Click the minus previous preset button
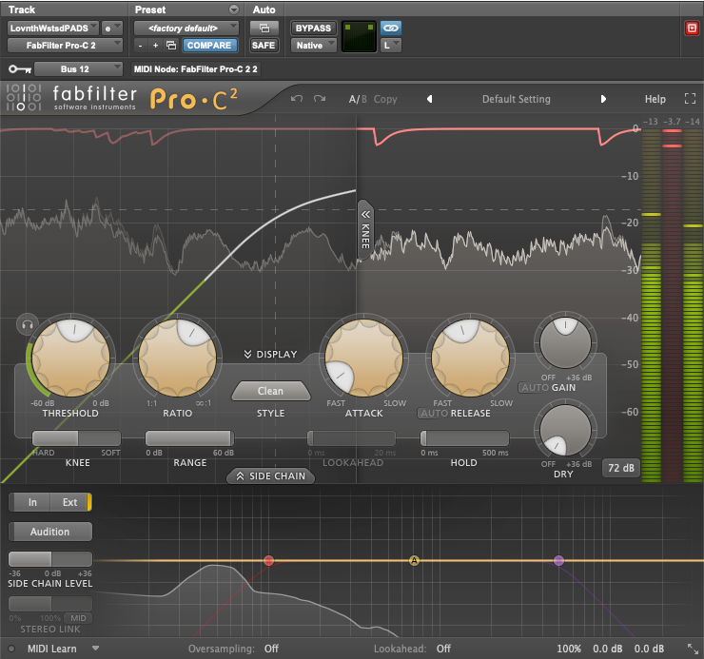704x659 pixels. coord(141,46)
